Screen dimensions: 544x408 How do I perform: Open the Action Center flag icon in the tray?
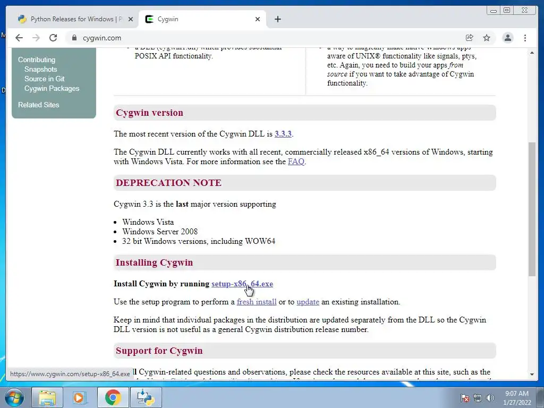point(465,398)
